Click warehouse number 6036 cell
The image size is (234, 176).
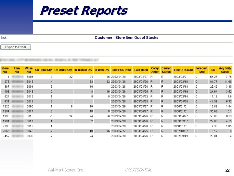point(29,136)
